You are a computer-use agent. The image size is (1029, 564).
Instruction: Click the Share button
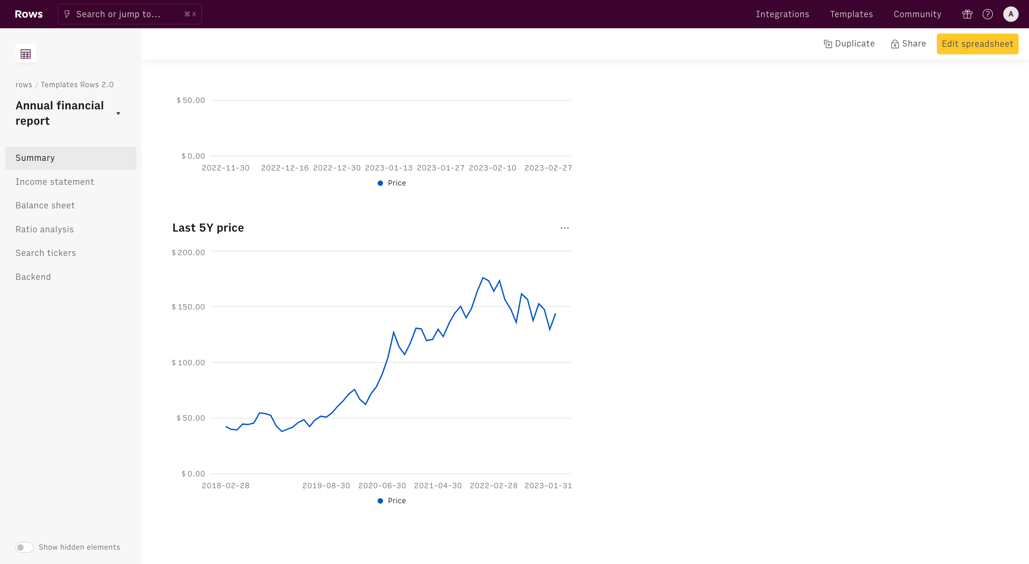coord(908,44)
